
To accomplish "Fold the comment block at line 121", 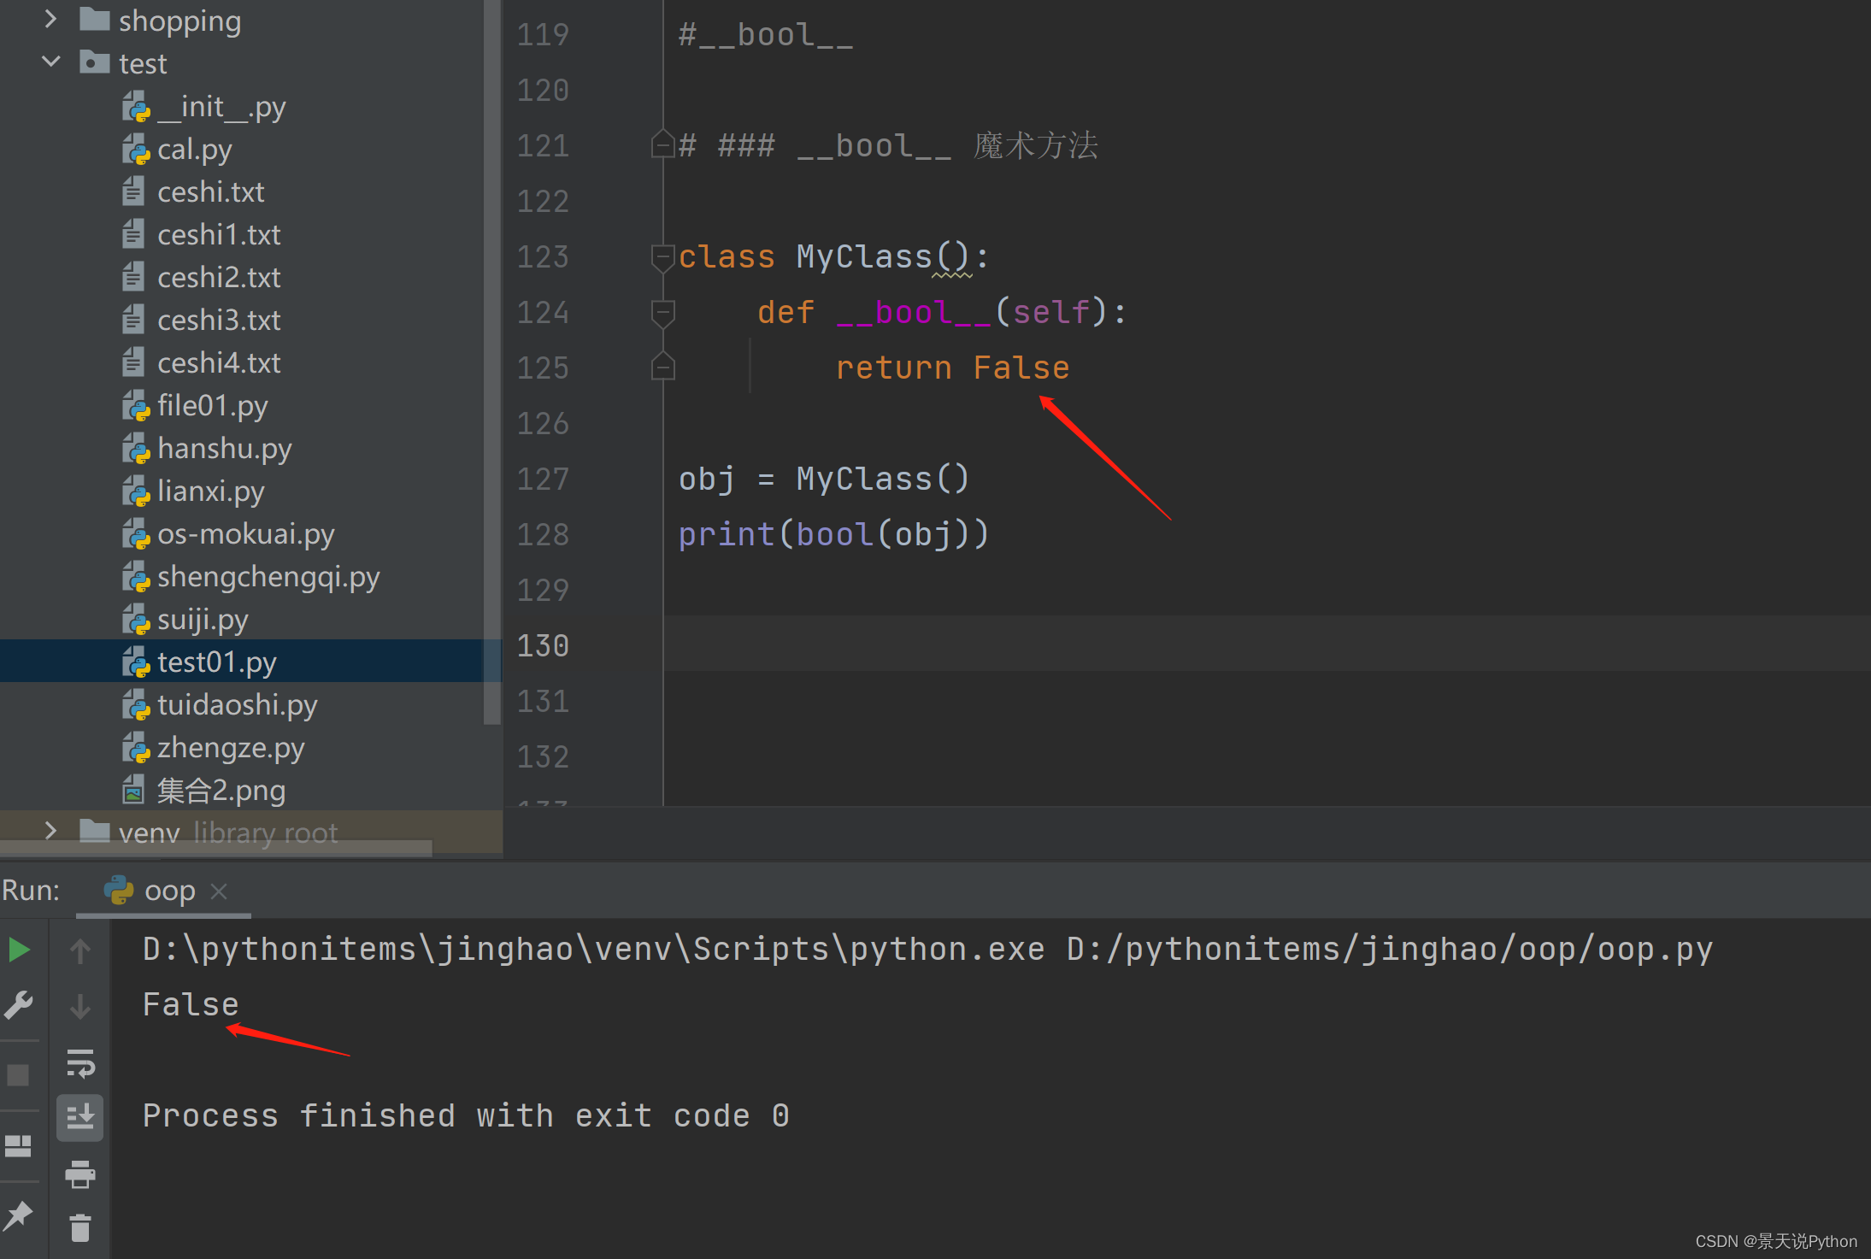I will click(662, 144).
